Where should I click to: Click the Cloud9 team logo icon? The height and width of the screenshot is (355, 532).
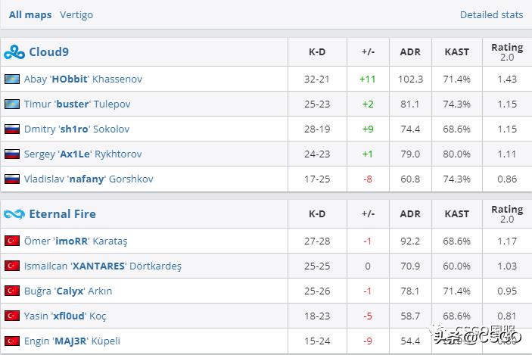point(14,52)
